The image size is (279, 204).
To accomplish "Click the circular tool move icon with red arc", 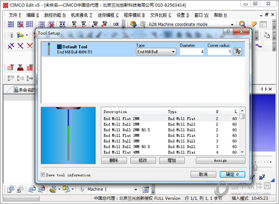I will [x=84, y=24].
